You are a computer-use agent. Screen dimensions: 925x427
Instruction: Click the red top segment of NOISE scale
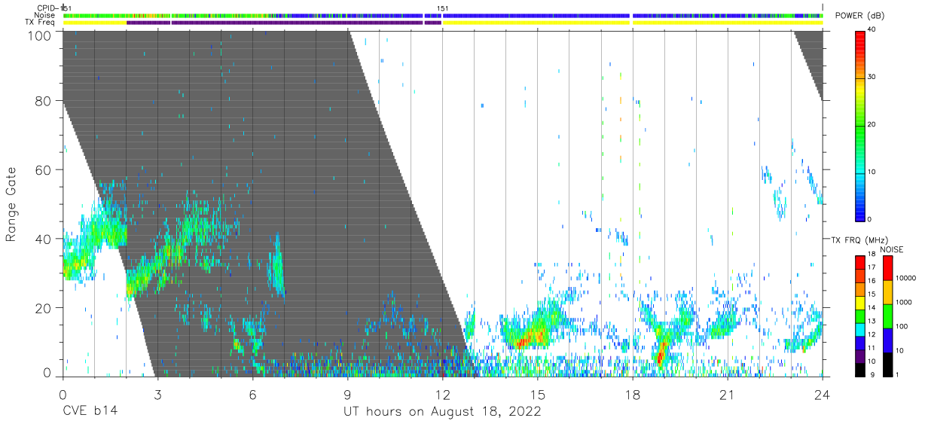(888, 268)
